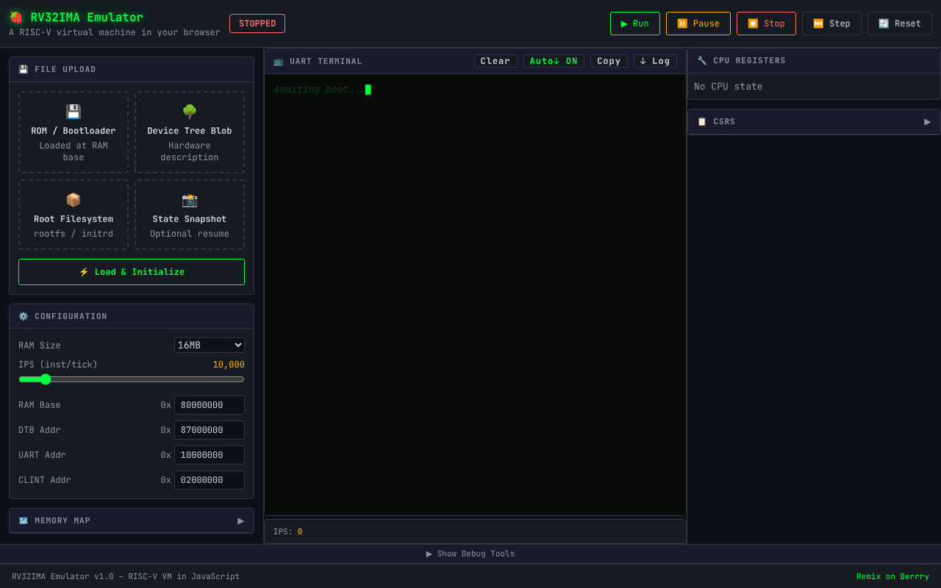Step one instruction forward
Image resolution: width=941 pixels, height=588 pixels.
[831, 24]
